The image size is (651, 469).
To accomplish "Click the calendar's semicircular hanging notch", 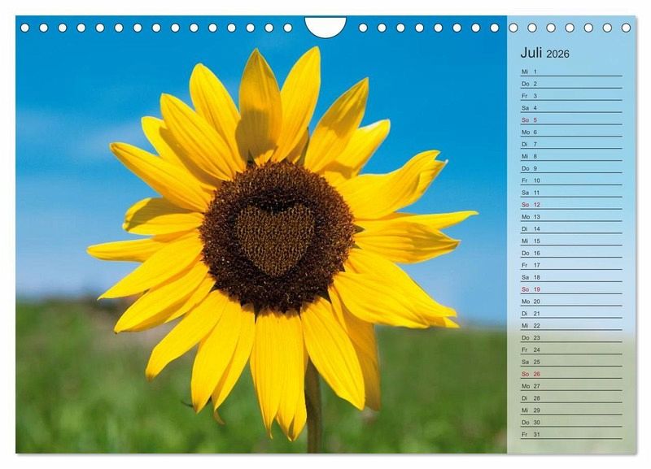I will point(325,27).
